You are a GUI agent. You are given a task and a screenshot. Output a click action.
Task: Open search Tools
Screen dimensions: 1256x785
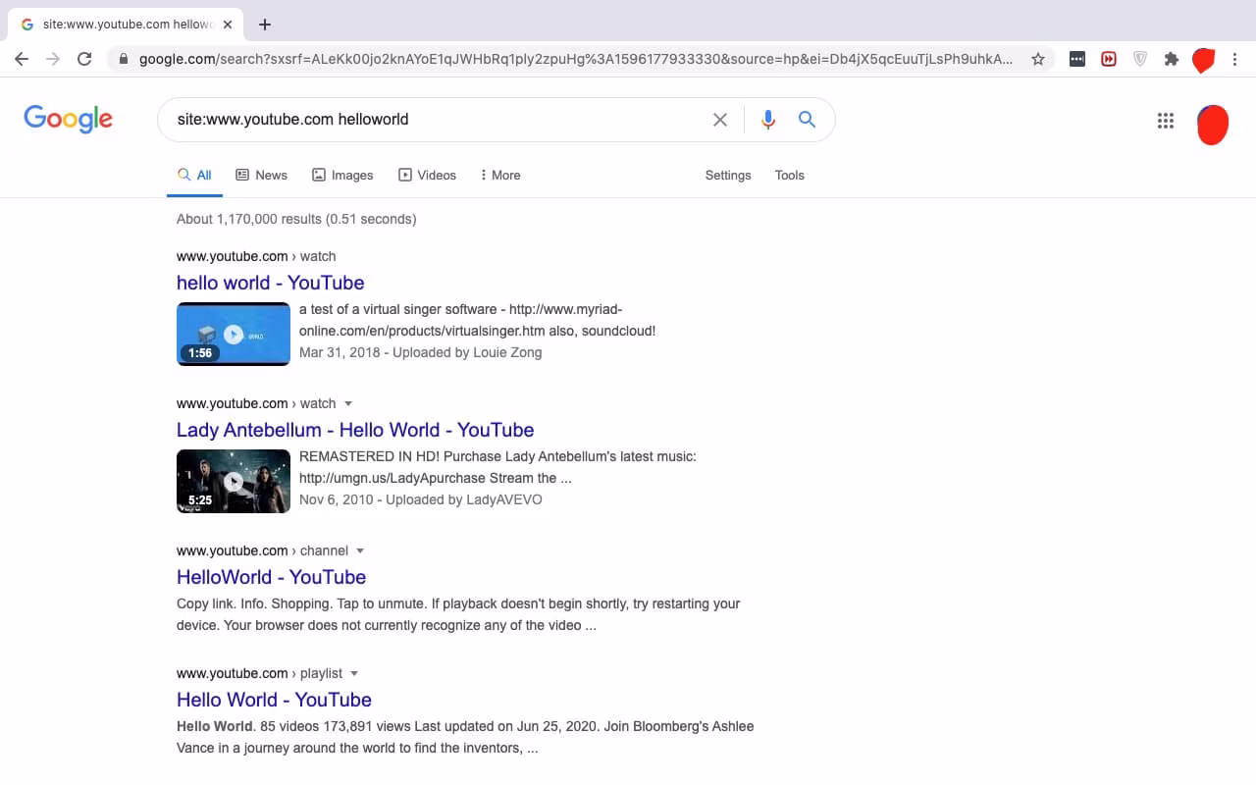click(790, 175)
